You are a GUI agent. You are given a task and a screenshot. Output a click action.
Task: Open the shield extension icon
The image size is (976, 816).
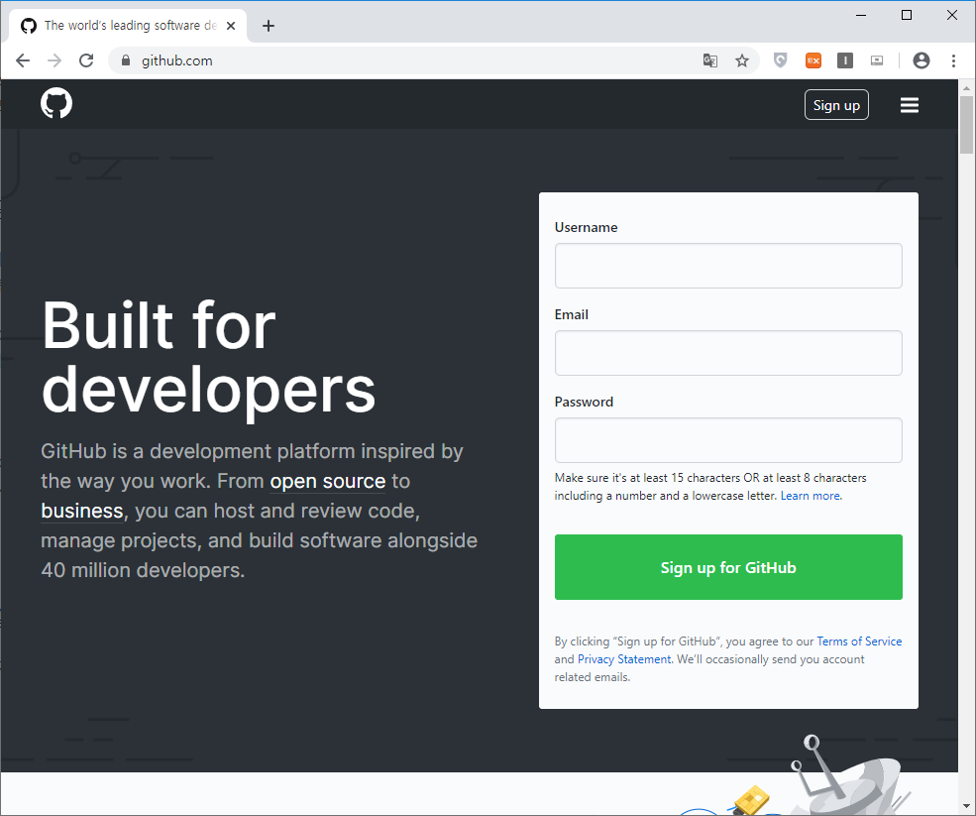(781, 60)
